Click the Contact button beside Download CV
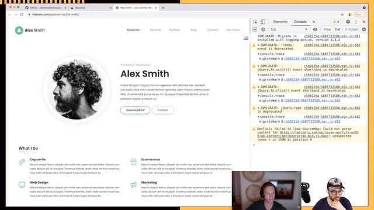374x210 pixels. [163, 110]
